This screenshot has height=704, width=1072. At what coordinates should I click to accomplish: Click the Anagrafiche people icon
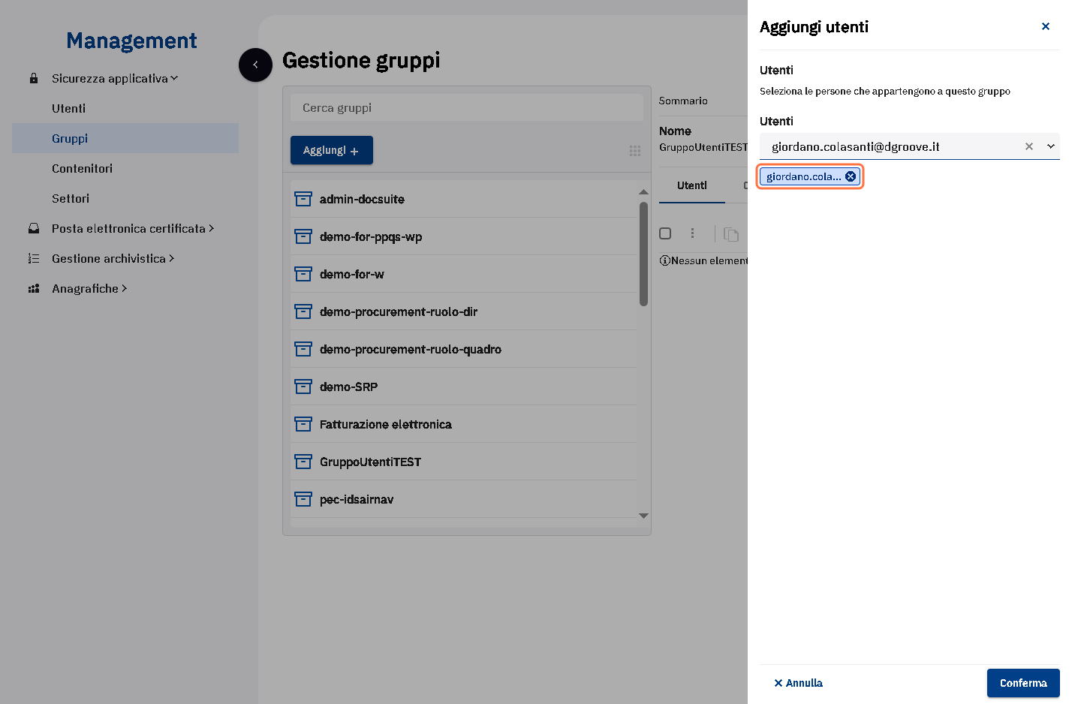coord(34,288)
